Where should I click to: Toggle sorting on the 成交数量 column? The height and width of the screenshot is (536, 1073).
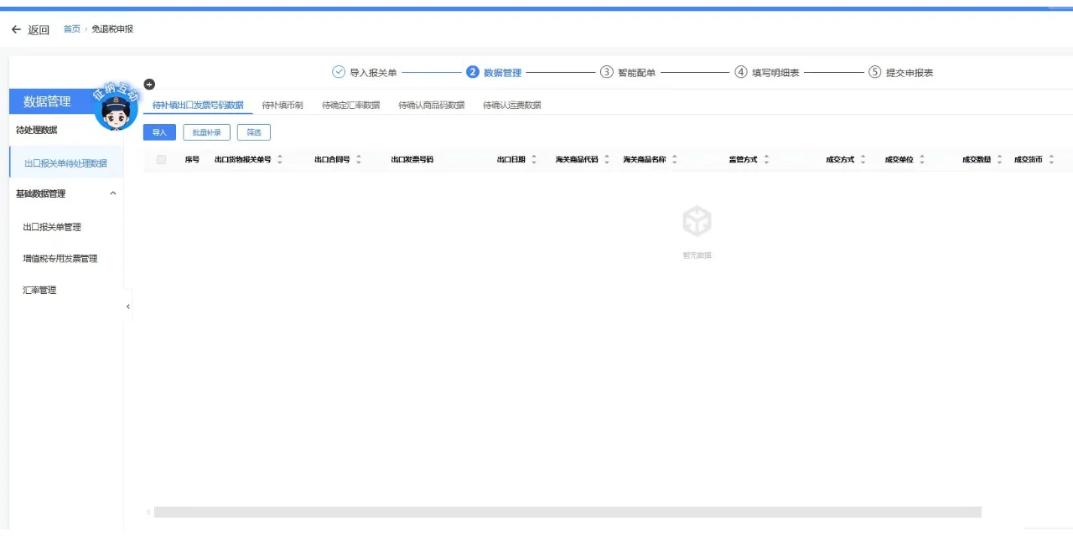pyautogui.click(x=998, y=159)
